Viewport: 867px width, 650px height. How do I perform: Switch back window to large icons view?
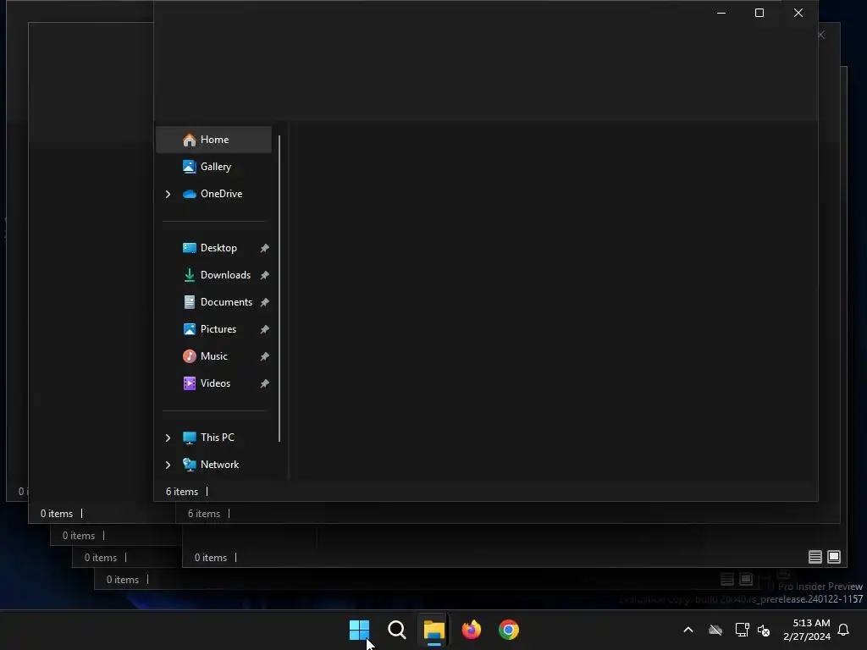(834, 557)
